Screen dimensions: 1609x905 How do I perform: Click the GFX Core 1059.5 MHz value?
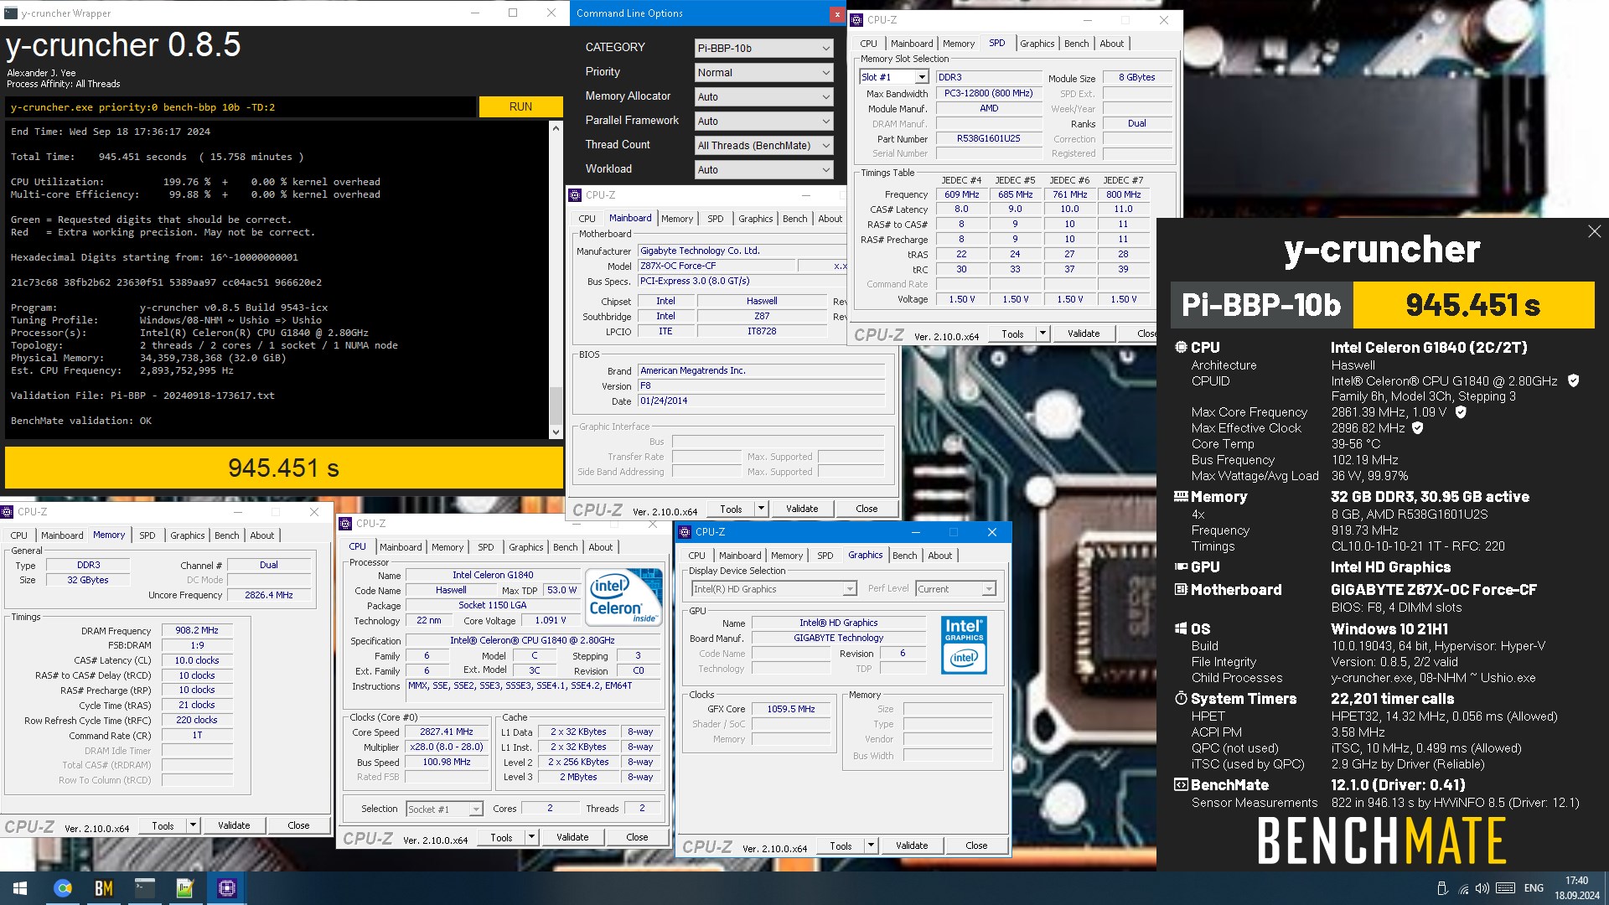pos(790,709)
